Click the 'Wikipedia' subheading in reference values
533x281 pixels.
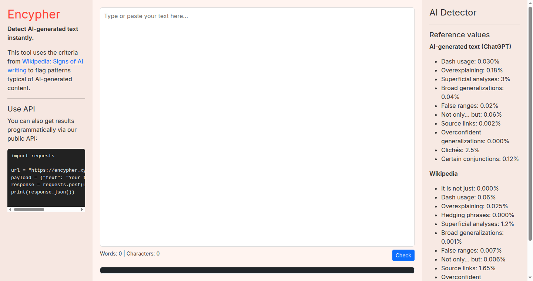click(443, 174)
